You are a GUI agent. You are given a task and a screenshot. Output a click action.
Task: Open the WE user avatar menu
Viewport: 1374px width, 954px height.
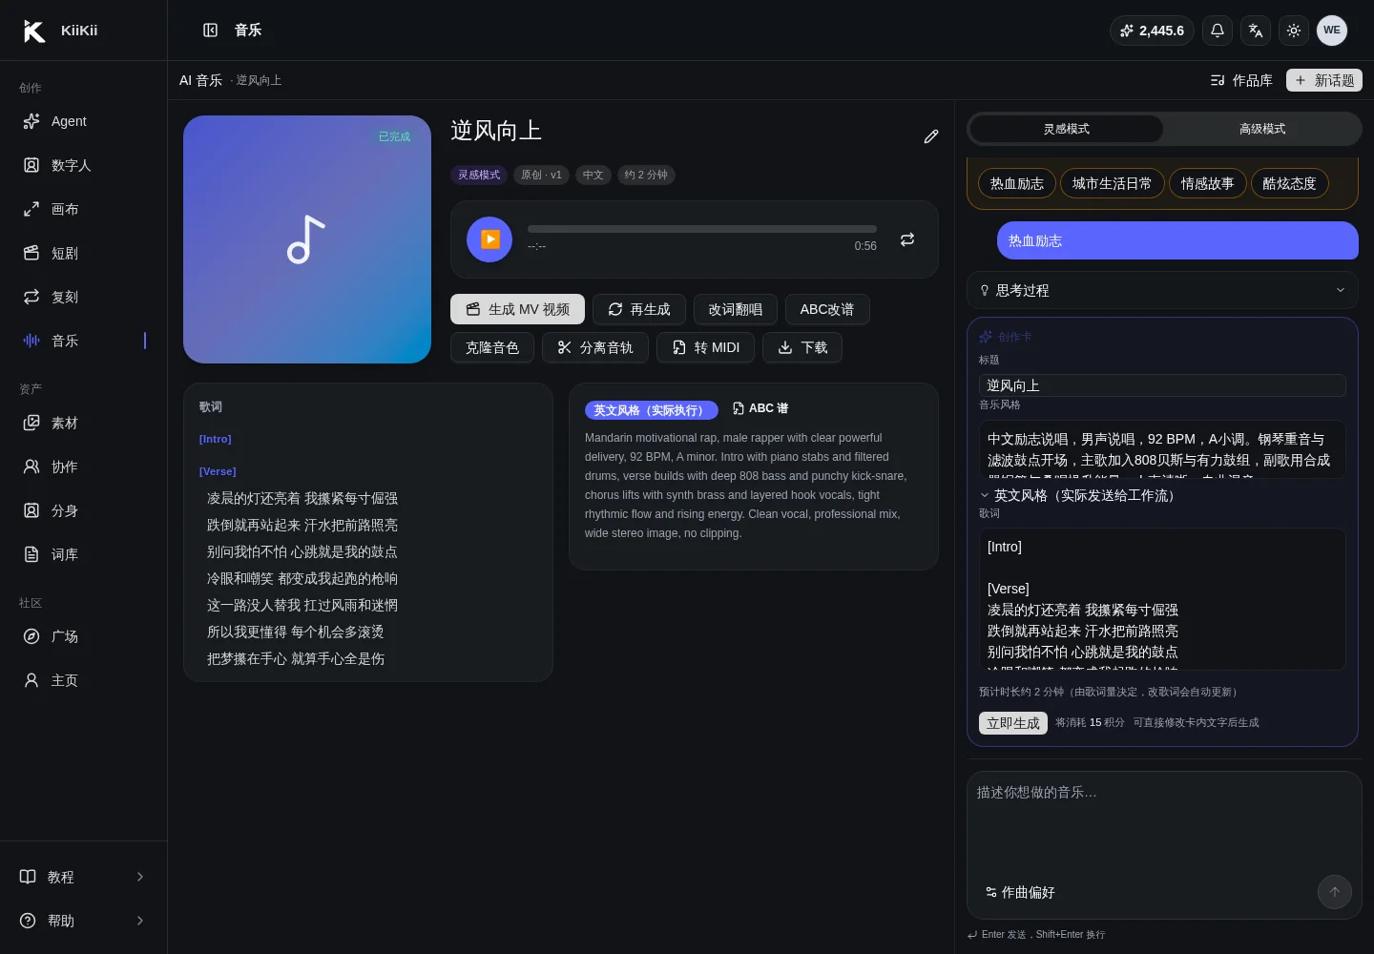1332,31
